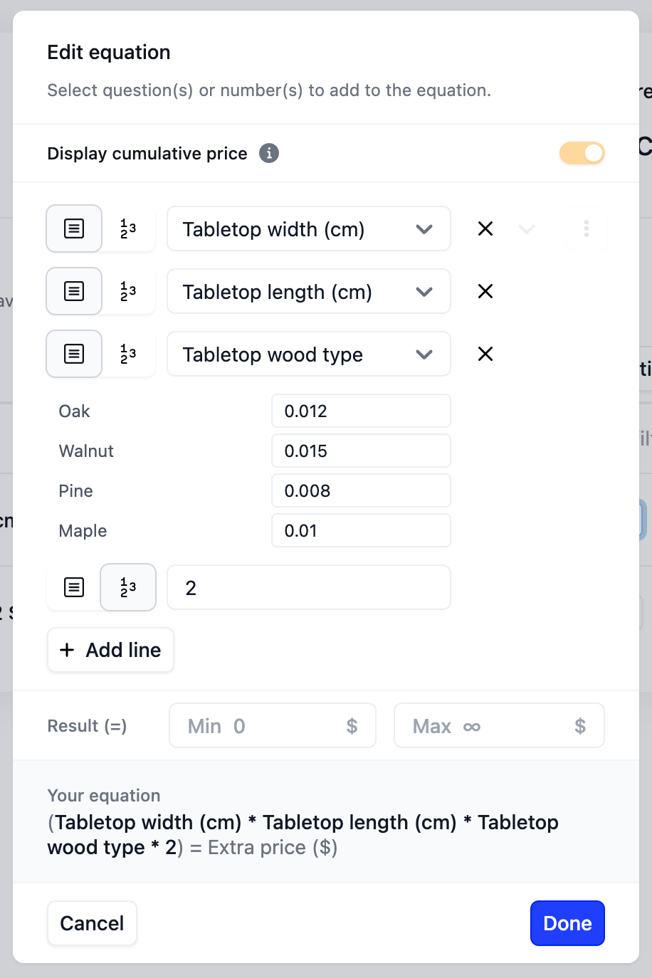
Task: Cancel the equation editing dialog
Action: tap(92, 923)
